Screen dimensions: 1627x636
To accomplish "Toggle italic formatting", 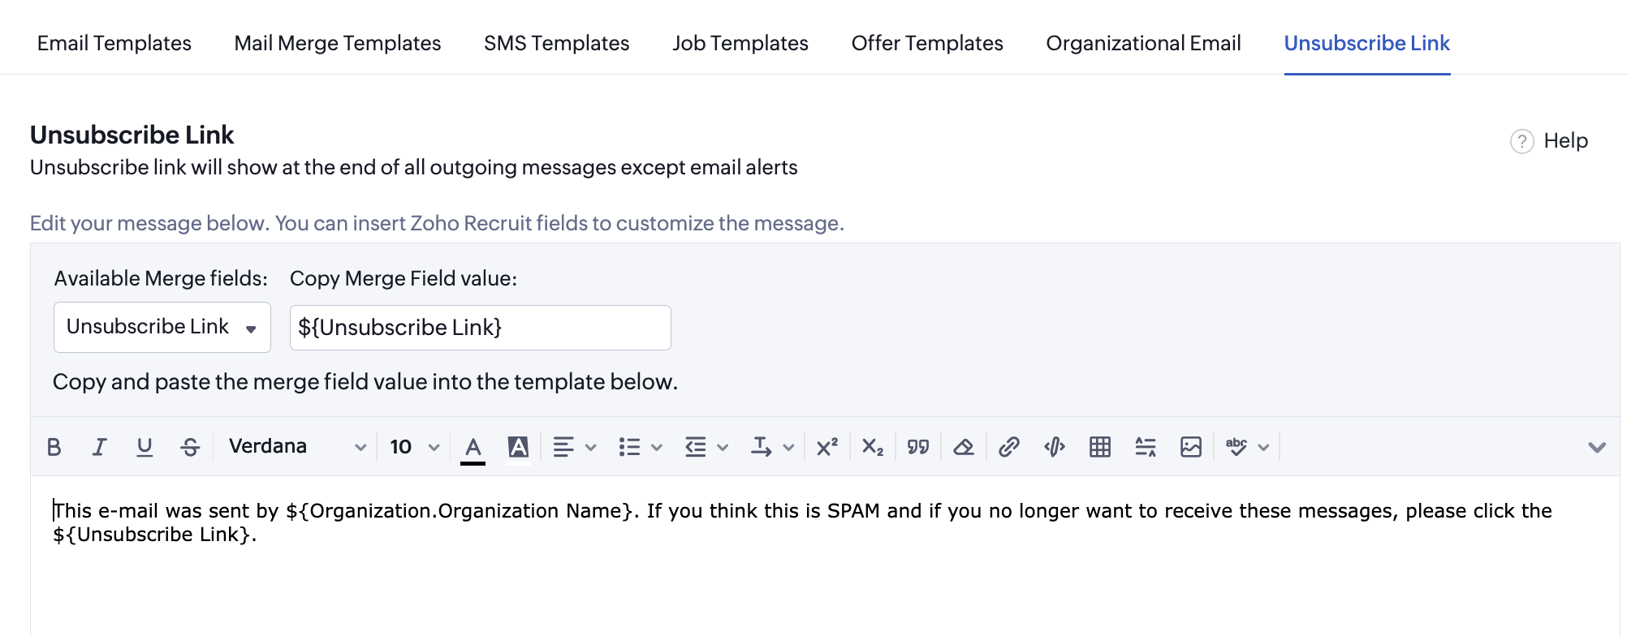I will pyautogui.click(x=99, y=447).
